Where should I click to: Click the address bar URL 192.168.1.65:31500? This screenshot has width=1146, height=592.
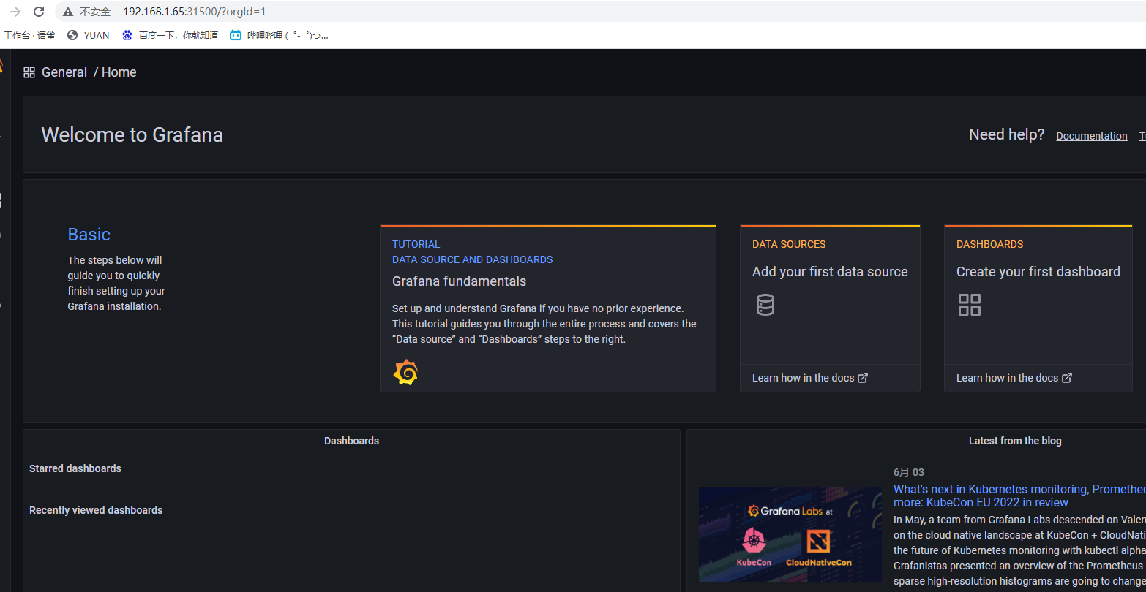(195, 12)
